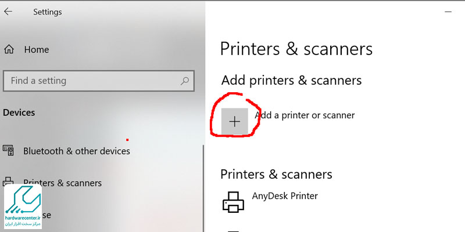Click the Printers & scanners heading above AnyDesk

276,174
